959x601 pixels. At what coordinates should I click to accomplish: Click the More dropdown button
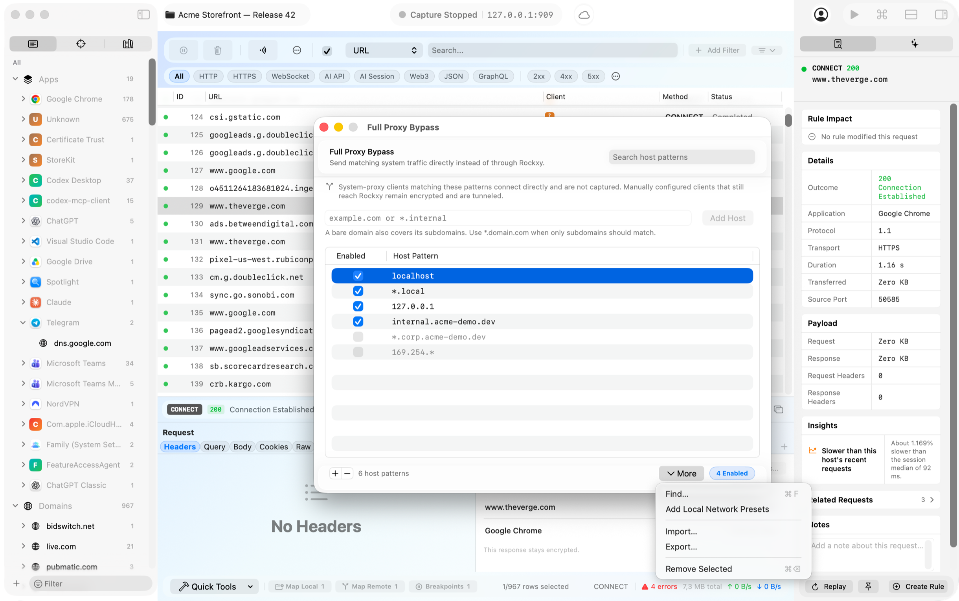coord(681,473)
